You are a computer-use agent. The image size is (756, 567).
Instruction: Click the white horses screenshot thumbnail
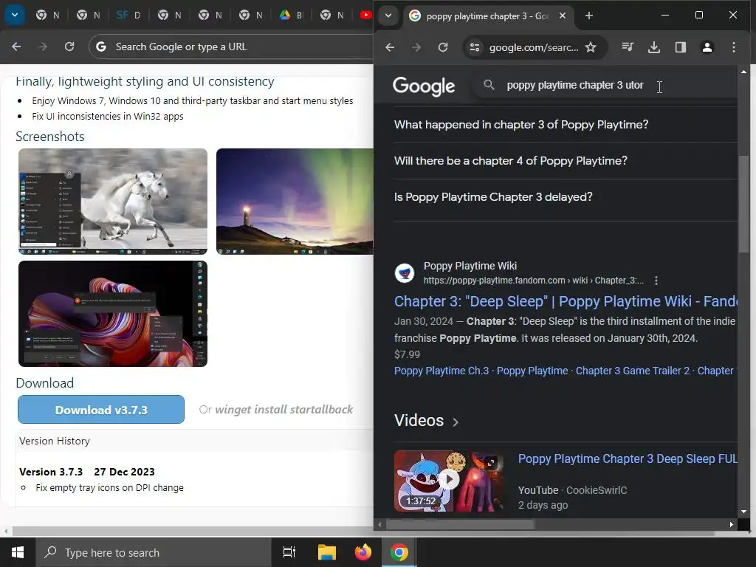tap(113, 201)
